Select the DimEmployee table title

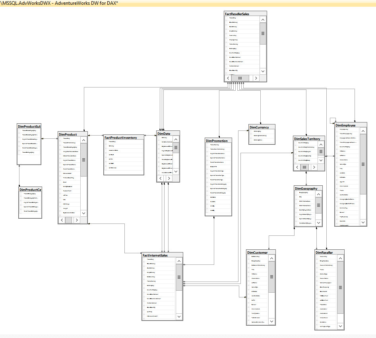(x=345, y=125)
